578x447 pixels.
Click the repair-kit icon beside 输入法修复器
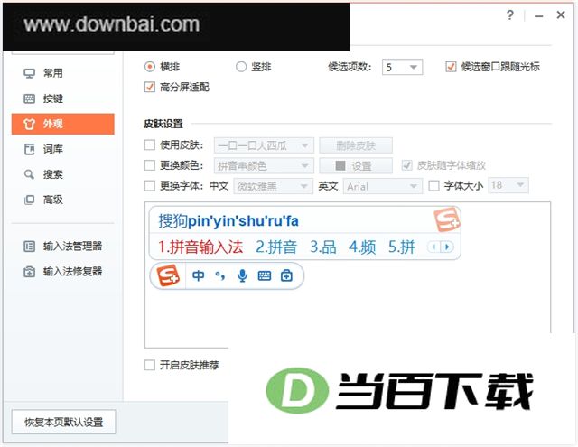29,272
